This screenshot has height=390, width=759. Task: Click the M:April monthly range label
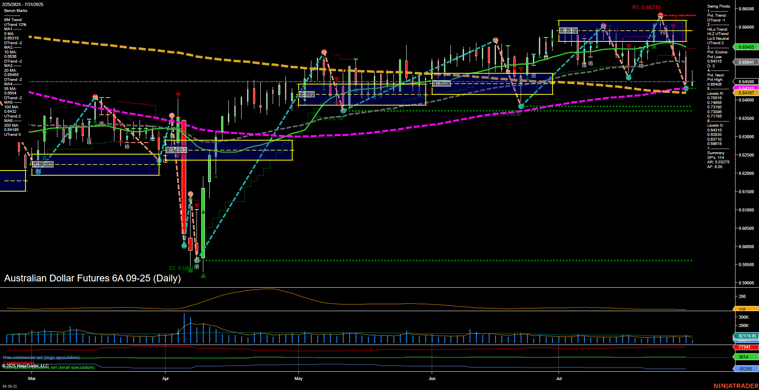[x=176, y=150]
